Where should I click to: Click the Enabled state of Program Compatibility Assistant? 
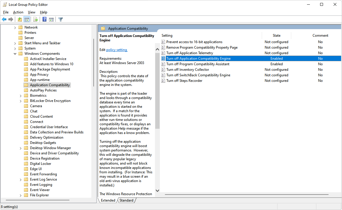click(277, 64)
